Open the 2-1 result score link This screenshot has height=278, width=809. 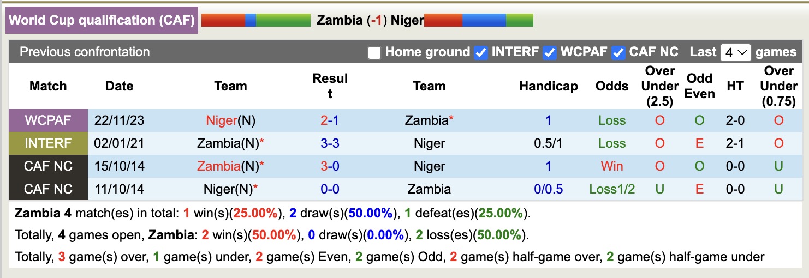tap(330, 120)
